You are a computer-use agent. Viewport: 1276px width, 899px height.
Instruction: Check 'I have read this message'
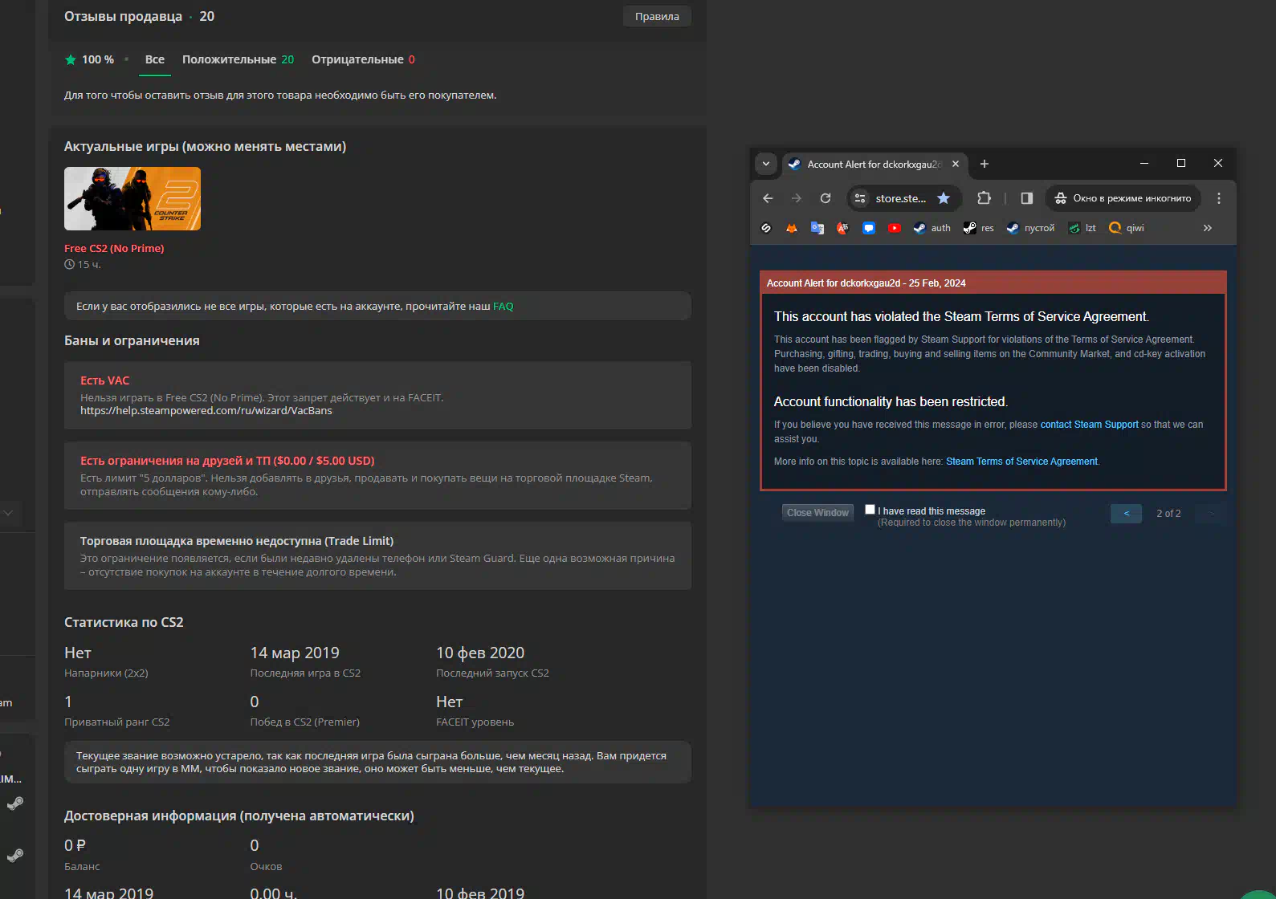(870, 509)
